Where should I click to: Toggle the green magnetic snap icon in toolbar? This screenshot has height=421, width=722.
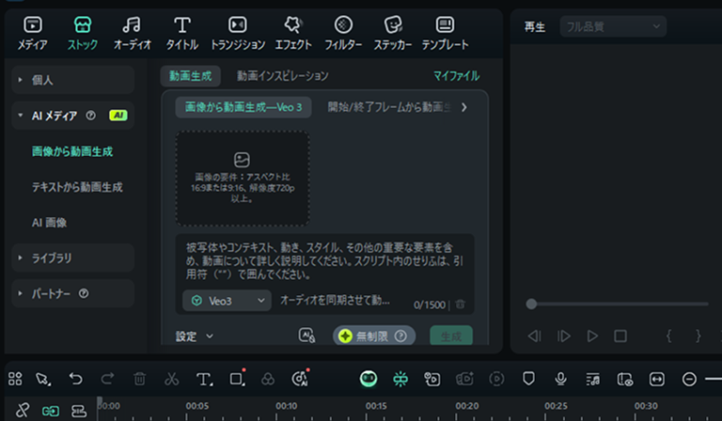(400, 379)
